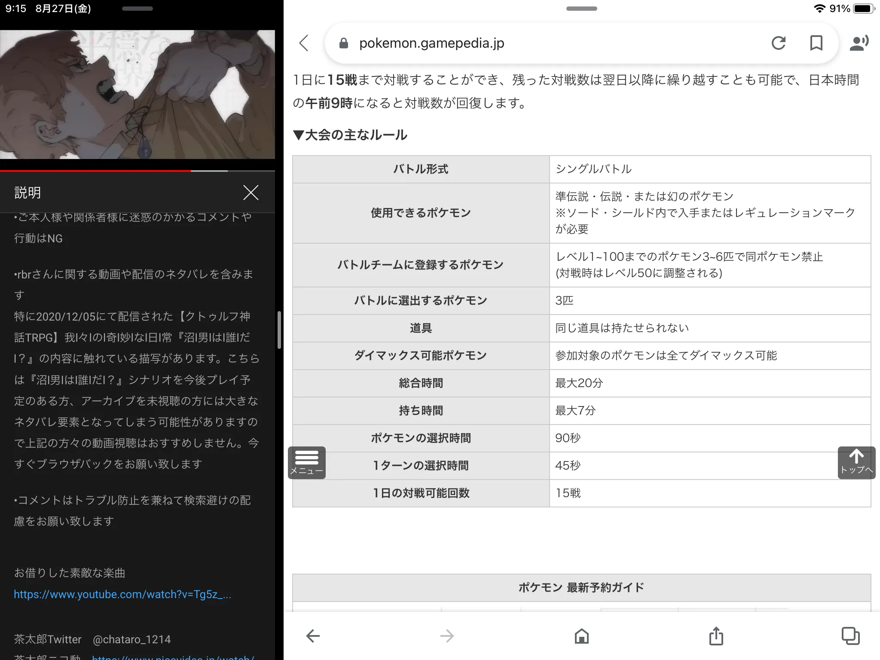Select the 1ターンの選択時間 header
Viewport: 880px width, 660px height.
click(421, 466)
